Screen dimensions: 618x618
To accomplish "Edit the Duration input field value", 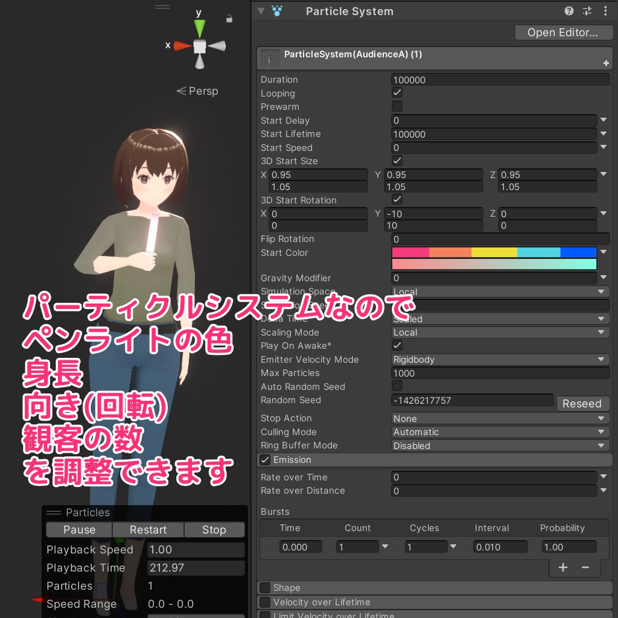I will pyautogui.click(x=500, y=79).
